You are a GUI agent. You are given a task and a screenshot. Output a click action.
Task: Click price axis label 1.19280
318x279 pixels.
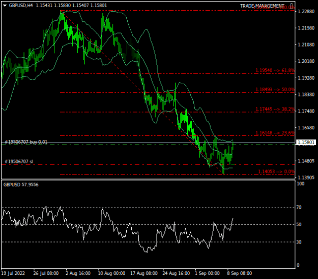[306, 78]
